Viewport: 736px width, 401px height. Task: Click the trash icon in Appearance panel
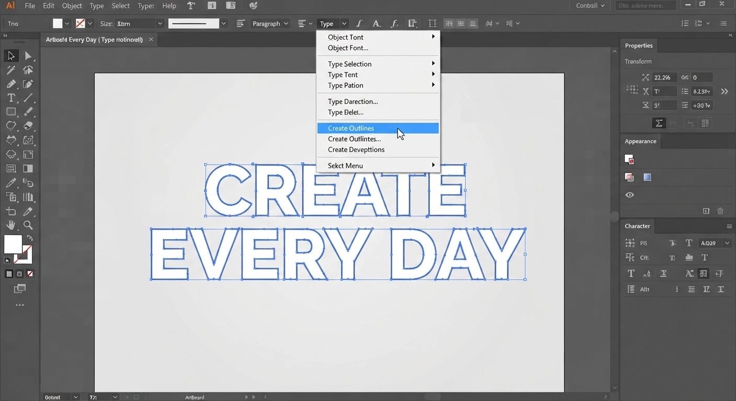[x=720, y=211]
